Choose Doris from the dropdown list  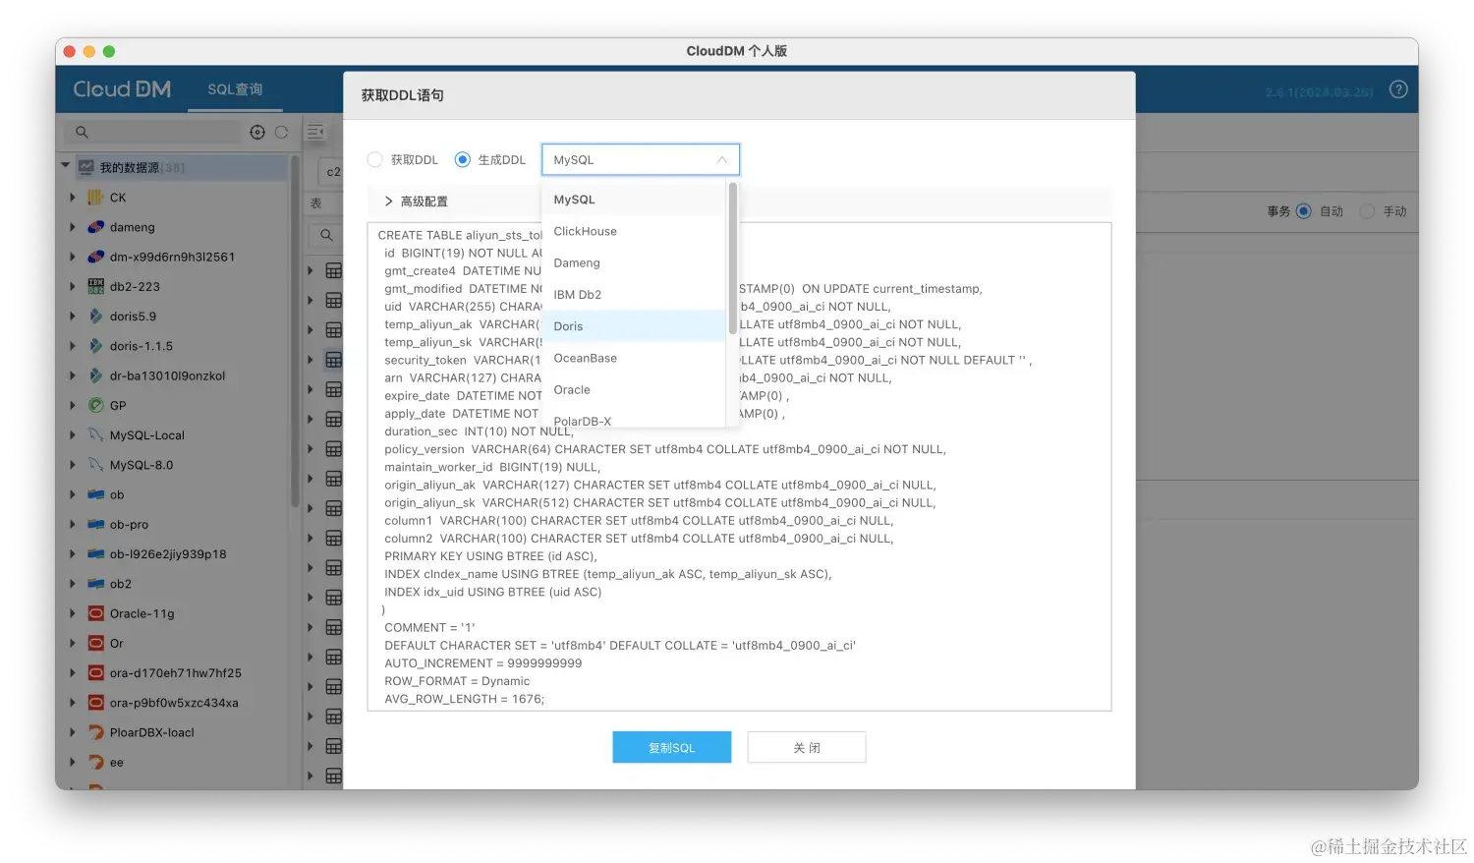(x=634, y=325)
